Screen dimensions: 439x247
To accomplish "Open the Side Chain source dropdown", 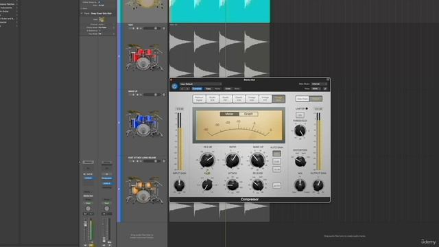I will click(x=319, y=84).
